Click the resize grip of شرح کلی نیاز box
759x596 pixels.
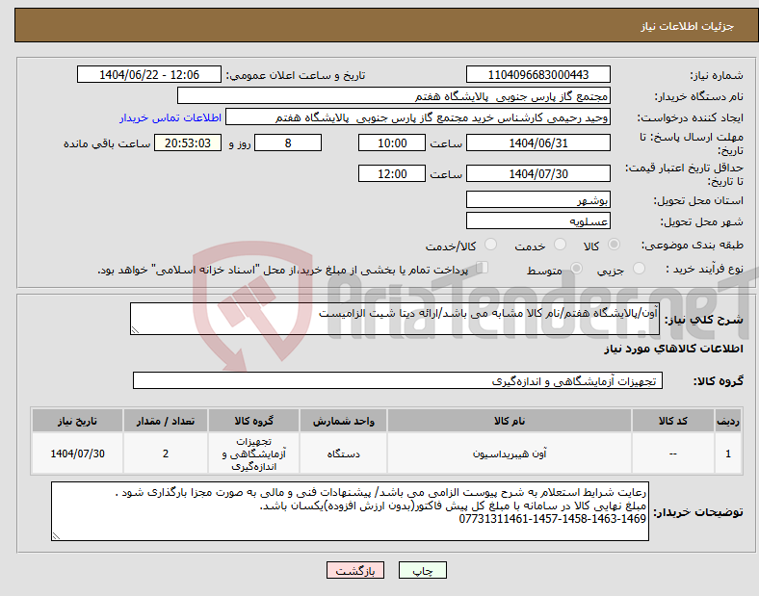pyautogui.click(x=135, y=330)
